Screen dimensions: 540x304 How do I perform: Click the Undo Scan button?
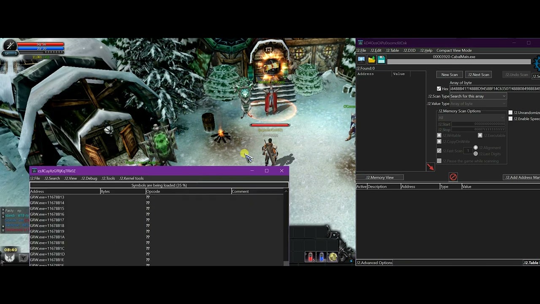point(516,75)
